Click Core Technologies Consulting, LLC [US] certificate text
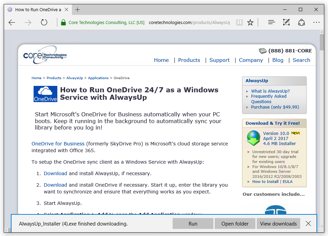This screenshot has height=236, width=328. [x=107, y=22]
